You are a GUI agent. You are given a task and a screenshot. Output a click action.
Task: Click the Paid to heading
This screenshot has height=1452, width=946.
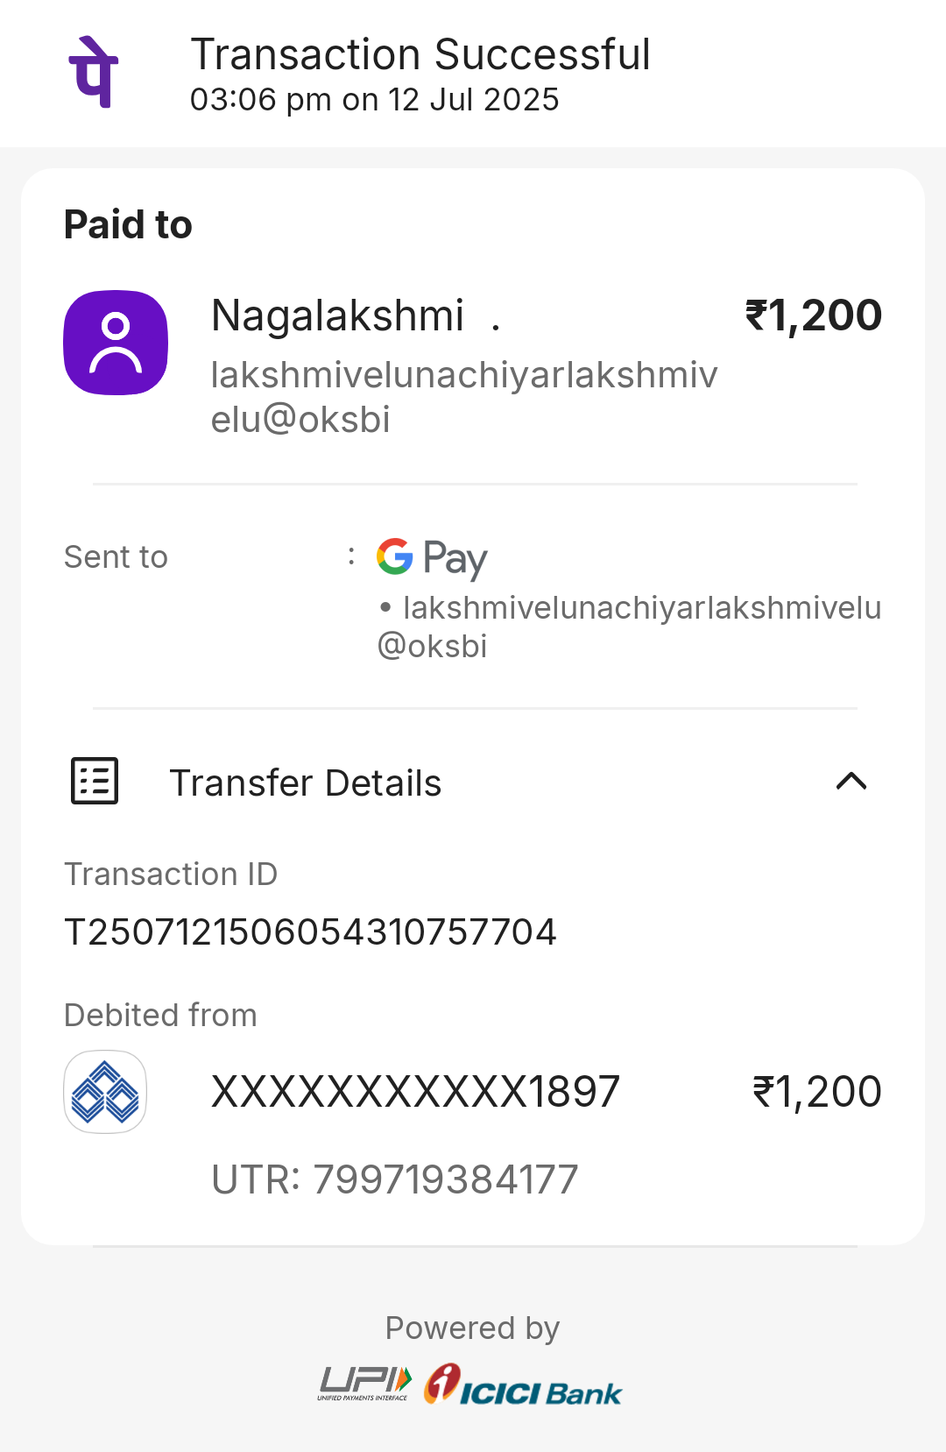(x=128, y=224)
